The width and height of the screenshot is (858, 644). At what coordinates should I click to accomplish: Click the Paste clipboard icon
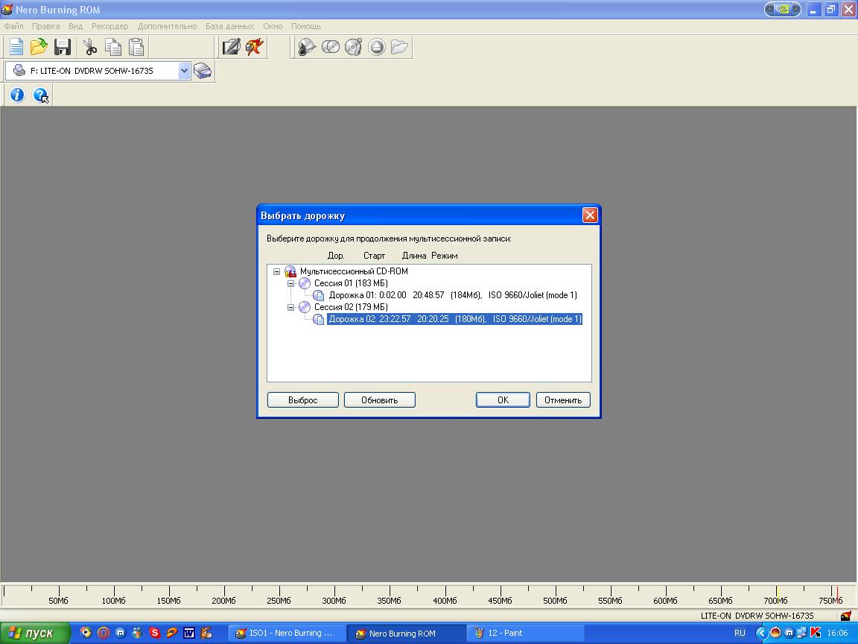click(x=136, y=47)
